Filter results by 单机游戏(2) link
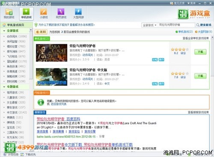The width and height of the screenshot is (214, 157). point(184,32)
